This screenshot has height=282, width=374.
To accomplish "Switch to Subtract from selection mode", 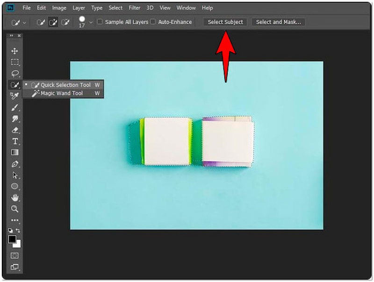I will coord(65,22).
